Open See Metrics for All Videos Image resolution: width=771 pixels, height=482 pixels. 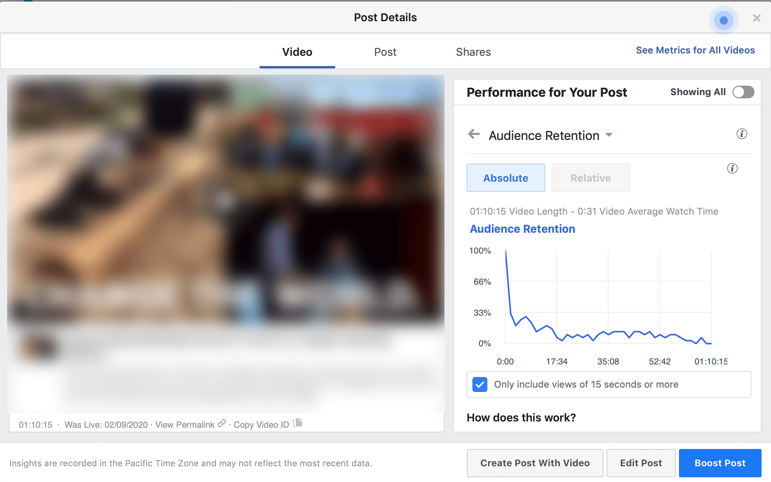tap(695, 50)
